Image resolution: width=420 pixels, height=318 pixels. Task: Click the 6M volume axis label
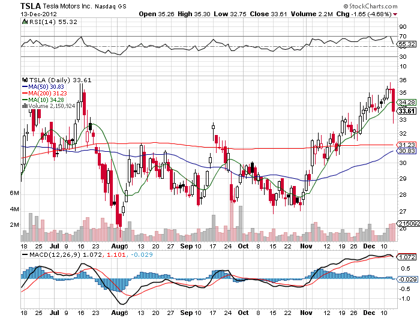click(x=14, y=193)
